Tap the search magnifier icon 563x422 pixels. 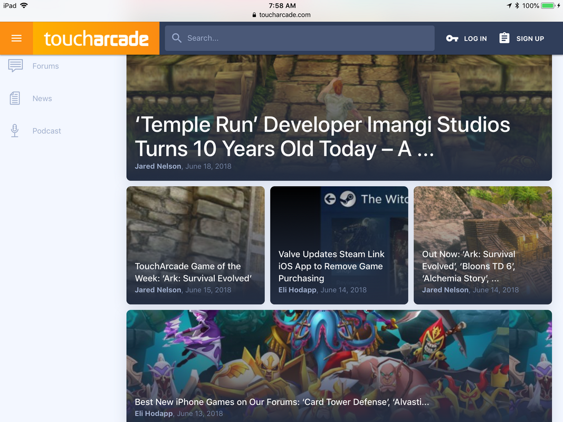[x=176, y=38]
